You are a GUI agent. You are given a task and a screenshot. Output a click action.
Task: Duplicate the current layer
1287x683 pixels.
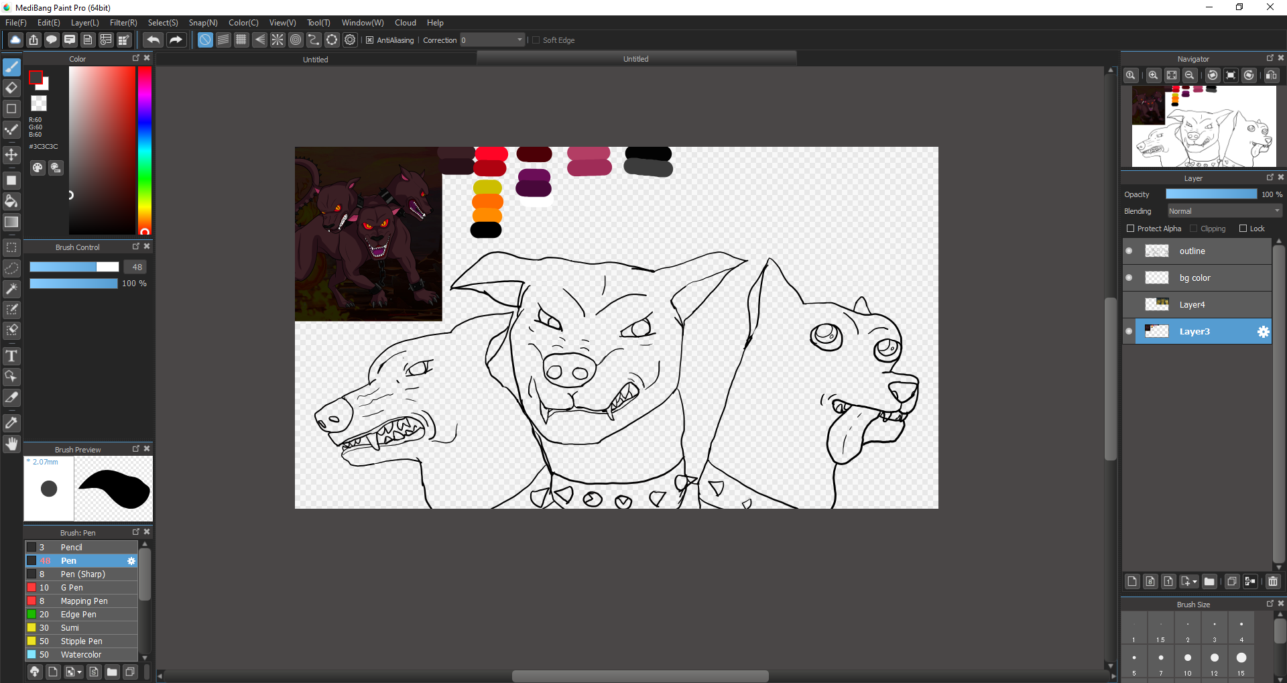coord(1232,582)
